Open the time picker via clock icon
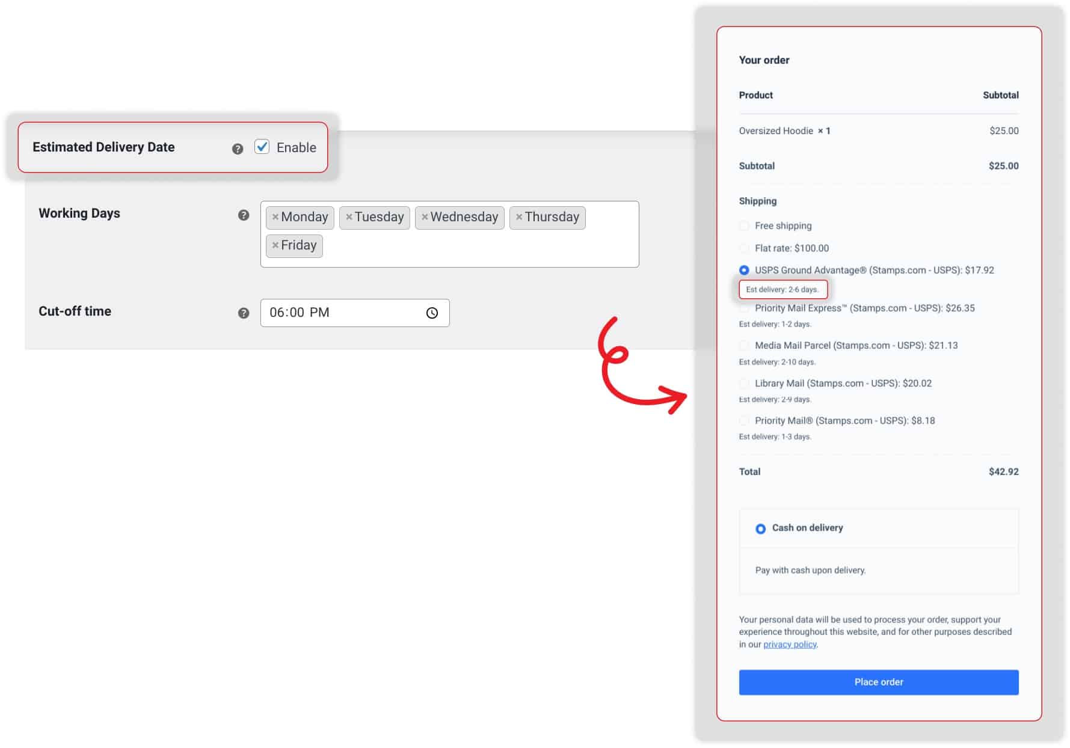Viewport: 1070px width, 748px height. coord(432,313)
